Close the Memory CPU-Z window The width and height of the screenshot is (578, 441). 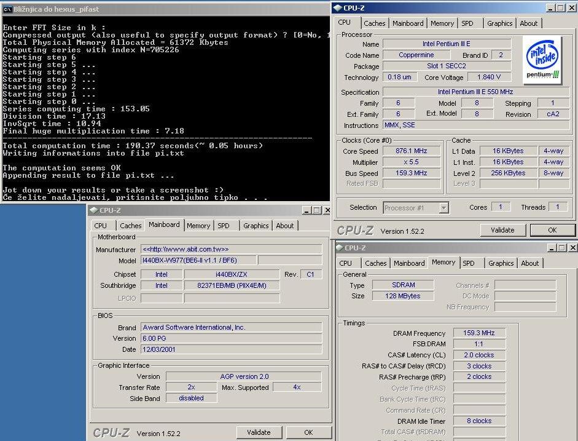[573, 248]
